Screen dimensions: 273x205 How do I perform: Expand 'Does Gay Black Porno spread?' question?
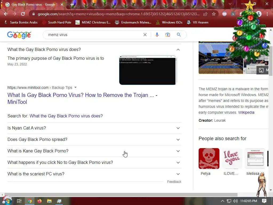tap(94, 140)
